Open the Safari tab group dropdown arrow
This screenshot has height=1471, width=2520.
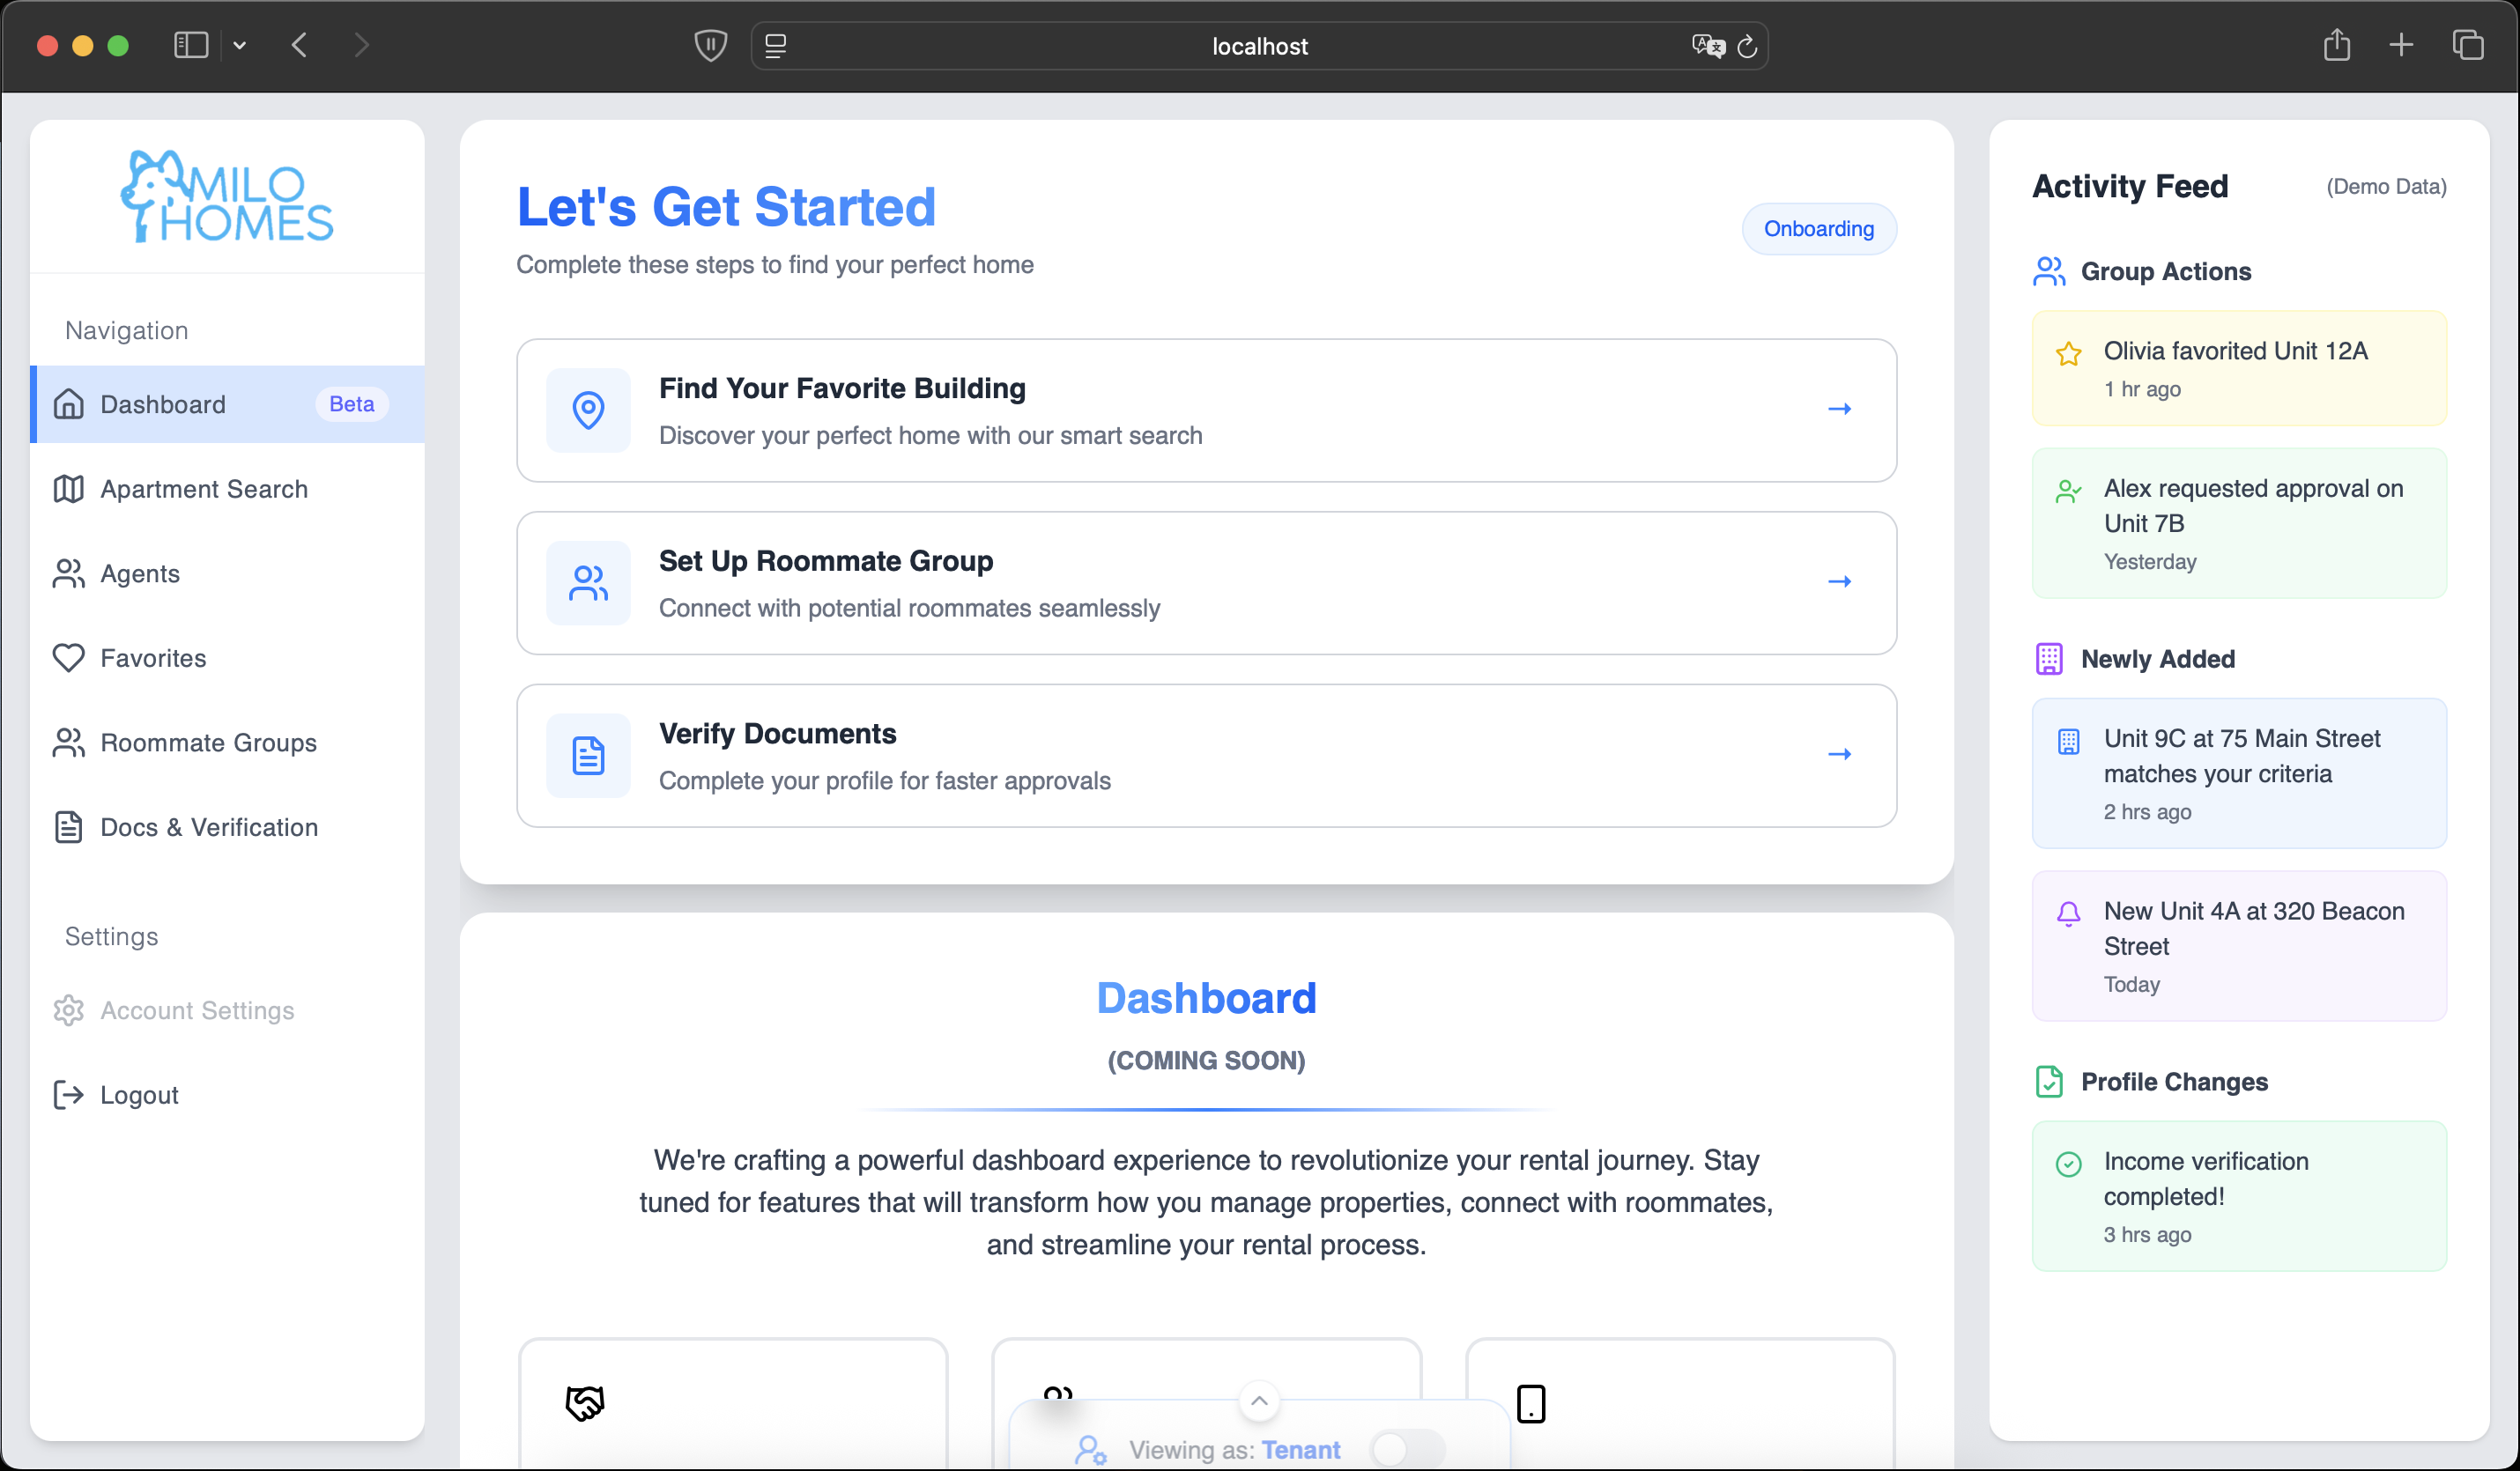click(240, 46)
